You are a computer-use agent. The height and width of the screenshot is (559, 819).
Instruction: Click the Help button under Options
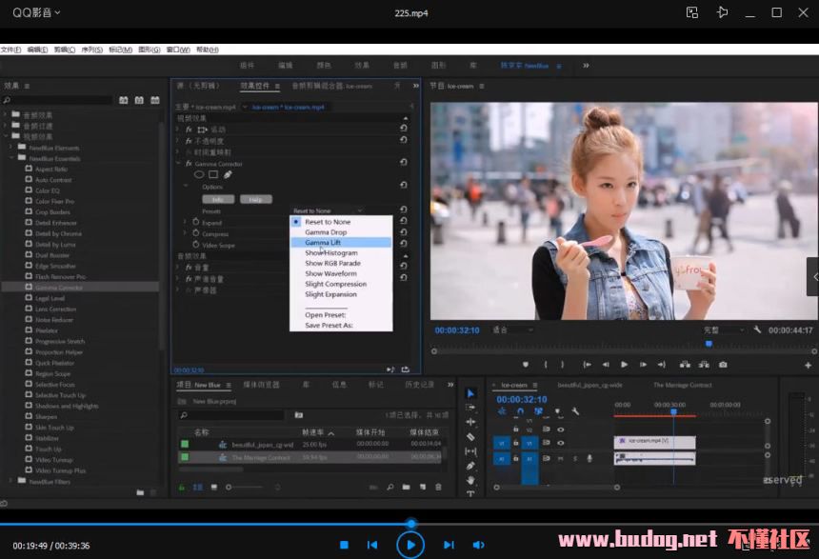pyautogui.click(x=255, y=199)
